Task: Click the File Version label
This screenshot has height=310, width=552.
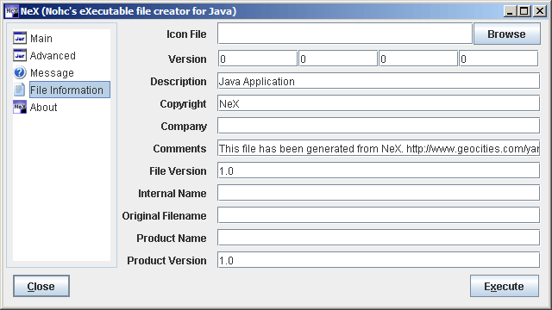Action: pos(178,171)
